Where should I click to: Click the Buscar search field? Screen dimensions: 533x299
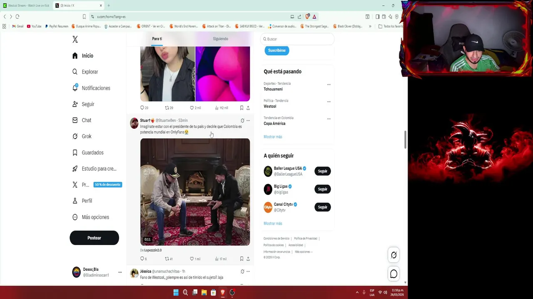(x=297, y=39)
